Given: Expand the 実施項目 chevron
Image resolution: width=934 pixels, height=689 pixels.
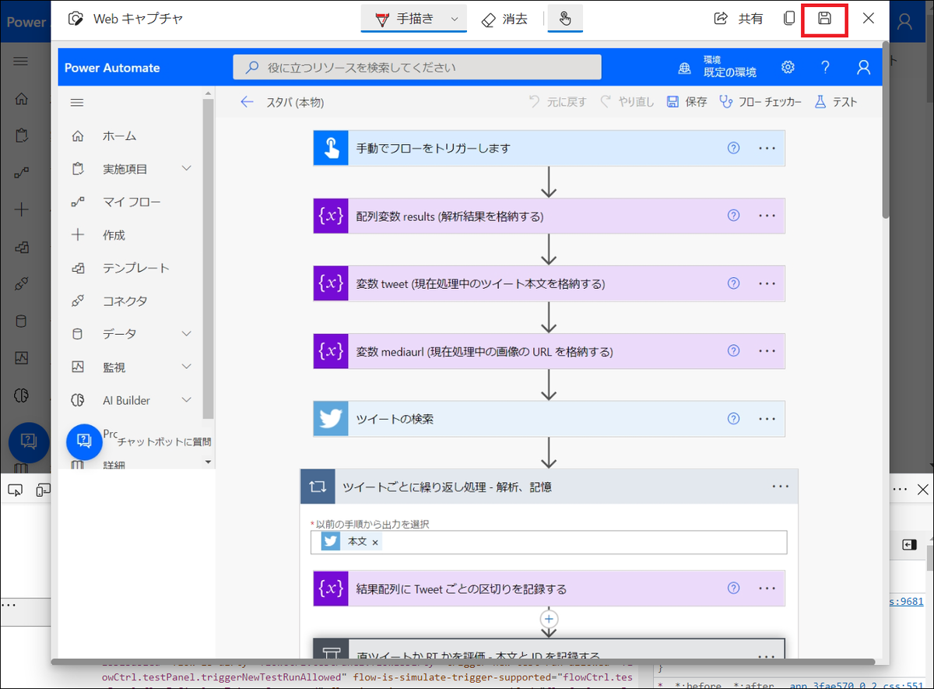Looking at the screenshot, I should (x=186, y=168).
